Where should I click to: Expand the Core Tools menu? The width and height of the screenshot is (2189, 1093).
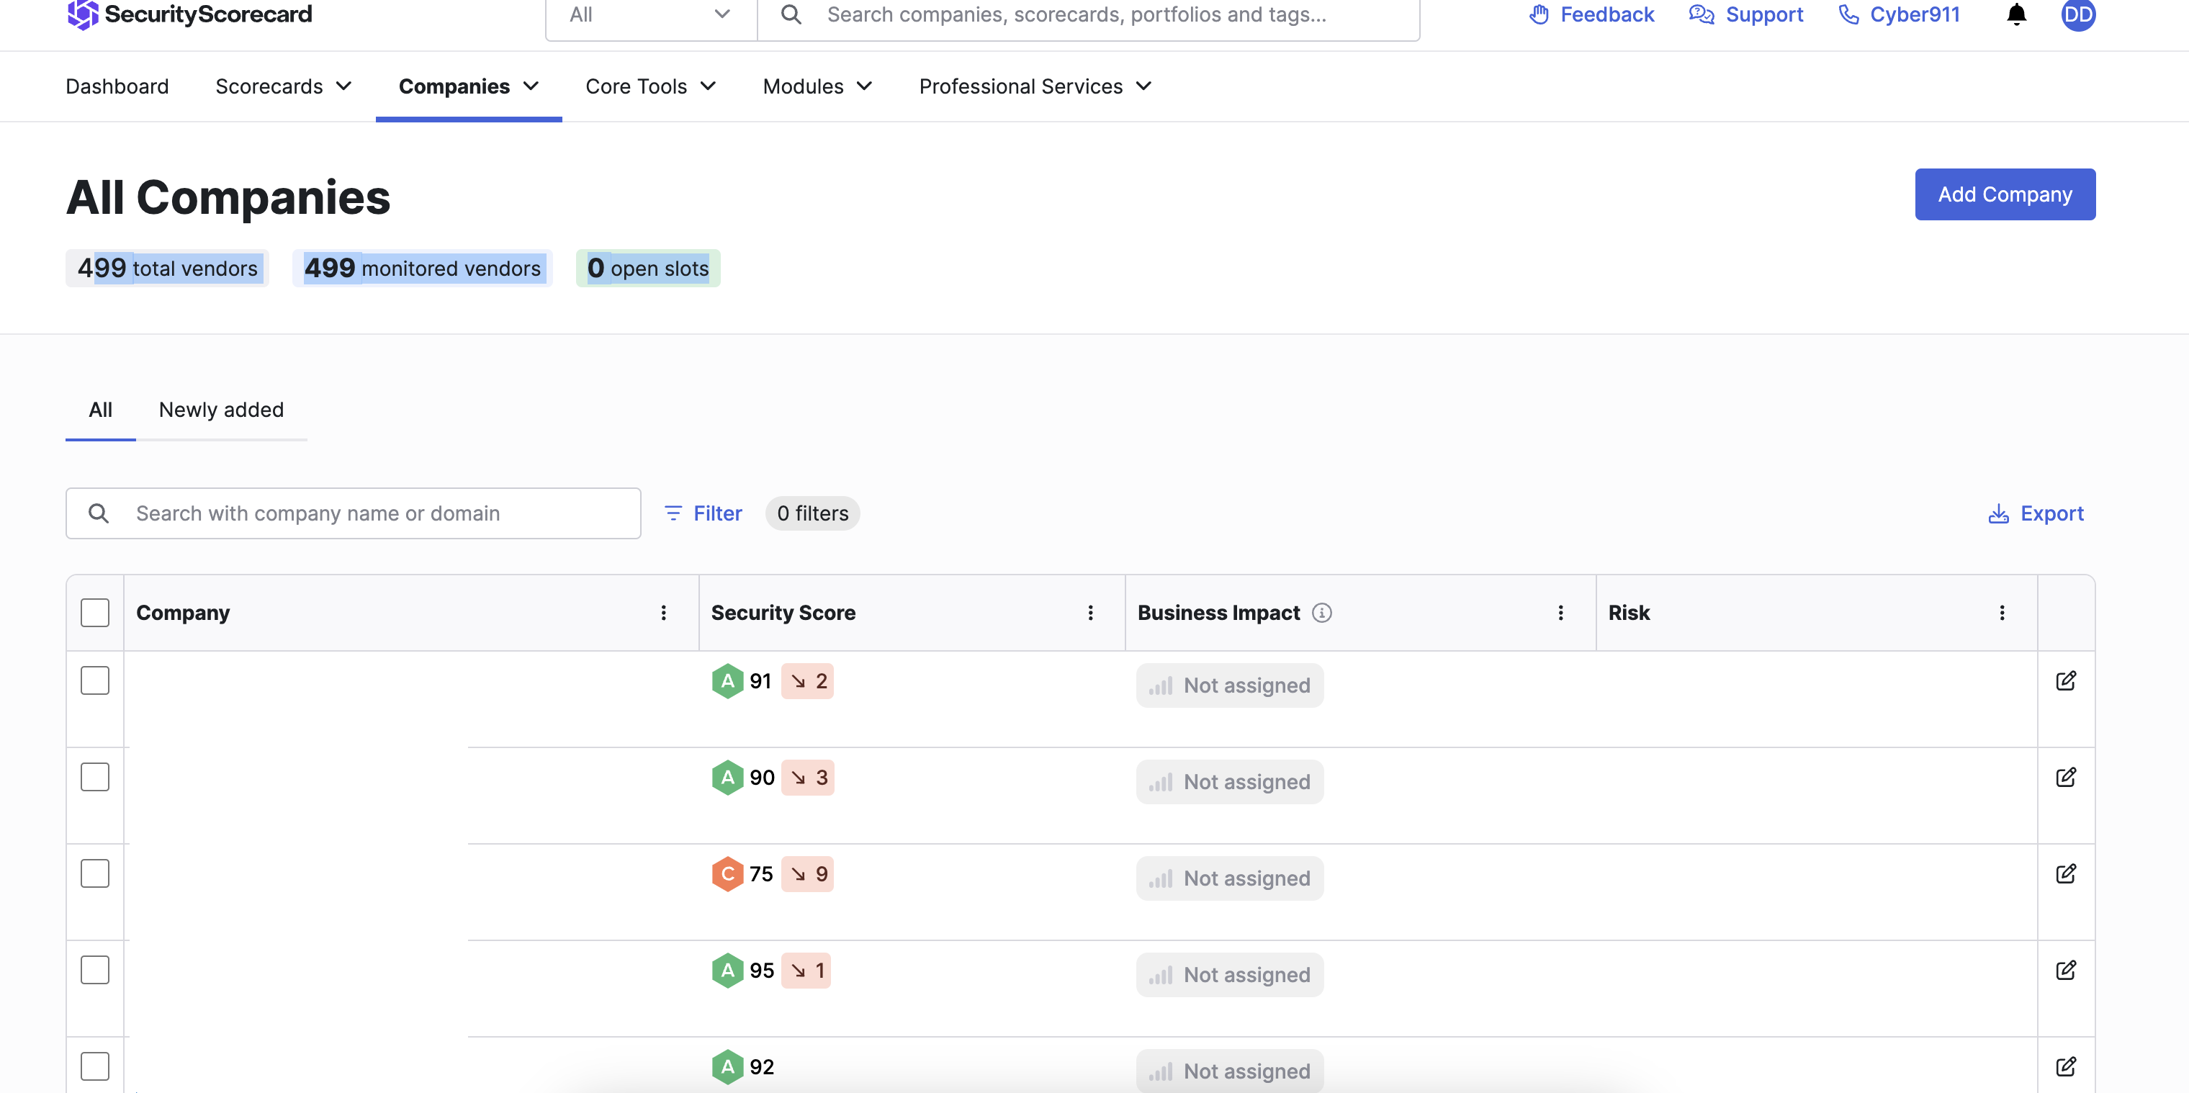[x=651, y=86]
